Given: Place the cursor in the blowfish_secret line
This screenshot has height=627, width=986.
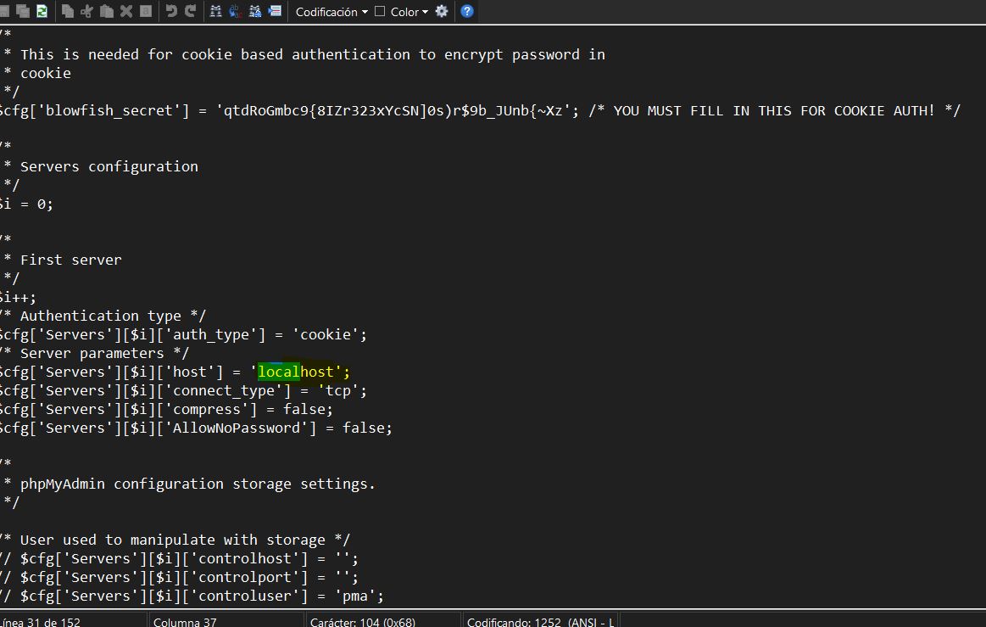Looking at the screenshot, I should (339, 110).
